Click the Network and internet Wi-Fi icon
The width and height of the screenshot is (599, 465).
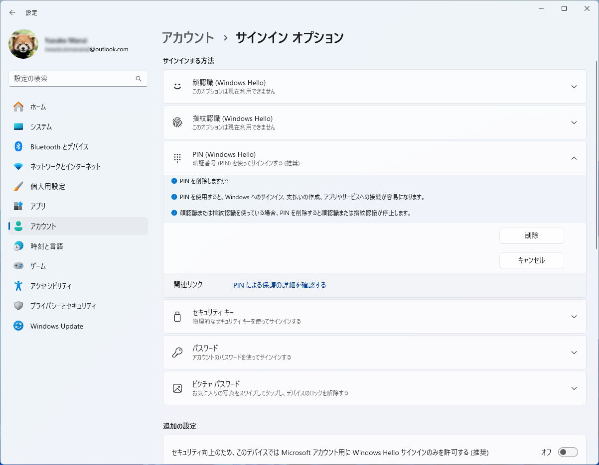coord(18,166)
